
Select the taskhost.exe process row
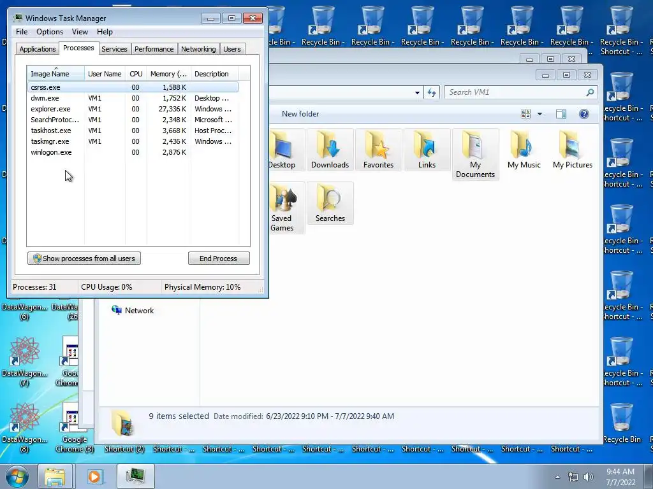tap(133, 131)
